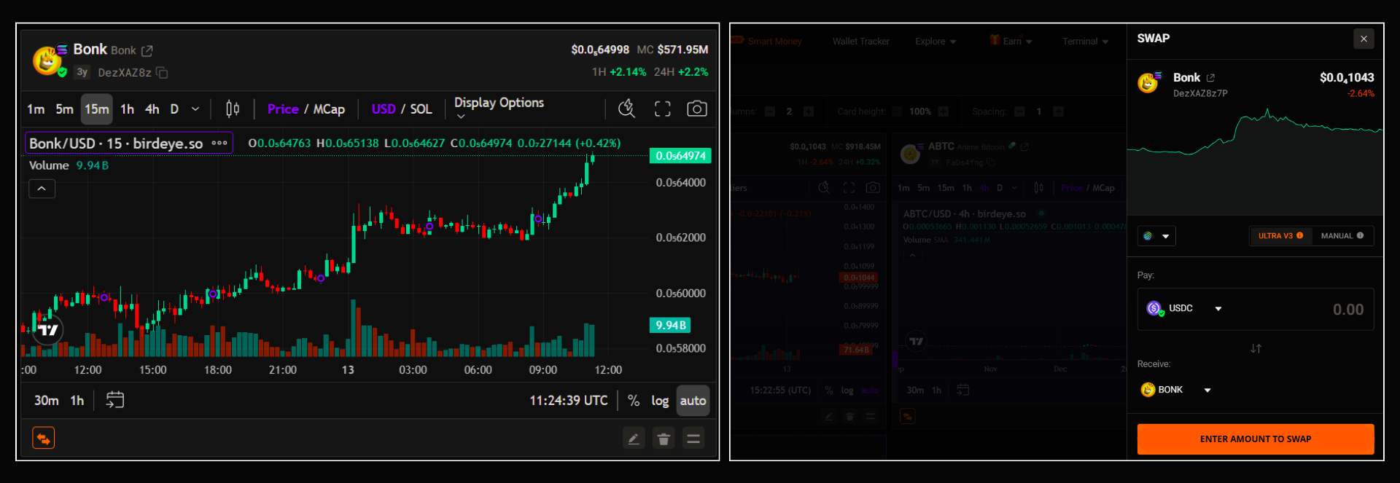The height and width of the screenshot is (483, 1400).
Task: Select USD as the quote currency
Action: [x=384, y=109]
